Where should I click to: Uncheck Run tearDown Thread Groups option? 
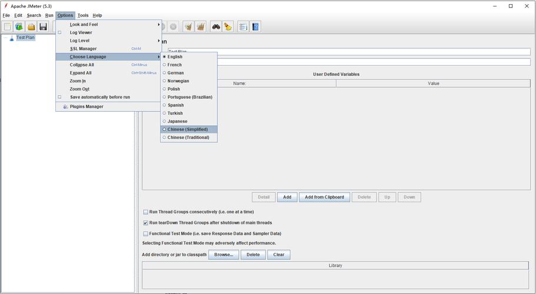coord(146,223)
